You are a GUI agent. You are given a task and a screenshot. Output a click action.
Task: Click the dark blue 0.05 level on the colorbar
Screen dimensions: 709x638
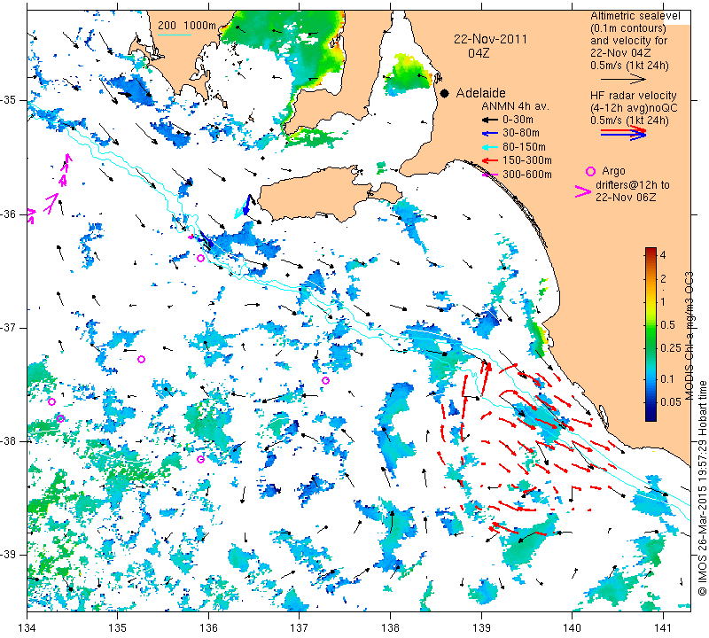(x=651, y=402)
